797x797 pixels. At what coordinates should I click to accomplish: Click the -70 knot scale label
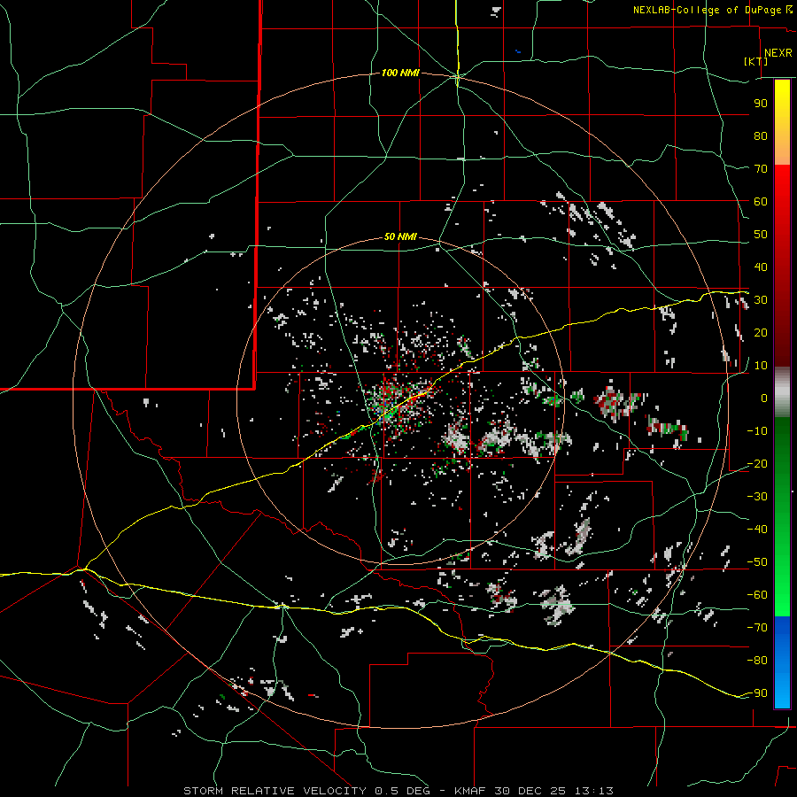[757, 628]
